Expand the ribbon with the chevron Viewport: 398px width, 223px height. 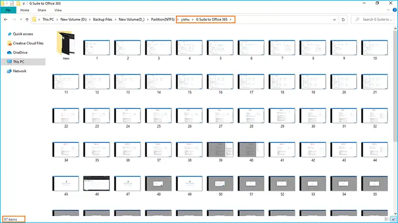tap(389, 10)
